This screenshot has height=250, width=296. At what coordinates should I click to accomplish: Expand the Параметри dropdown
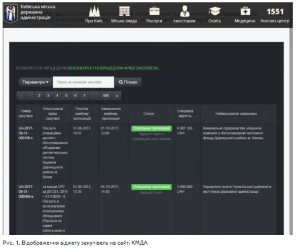coord(36,82)
